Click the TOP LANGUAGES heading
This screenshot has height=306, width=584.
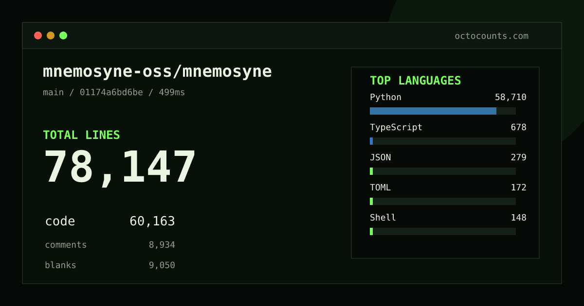pyautogui.click(x=415, y=81)
